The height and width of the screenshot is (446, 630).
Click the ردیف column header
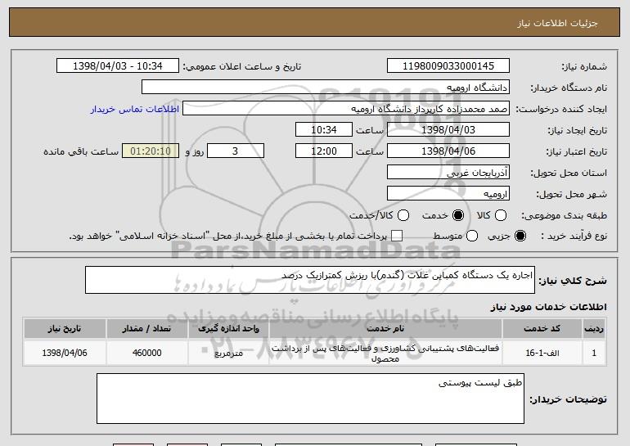pyautogui.click(x=594, y=329)
